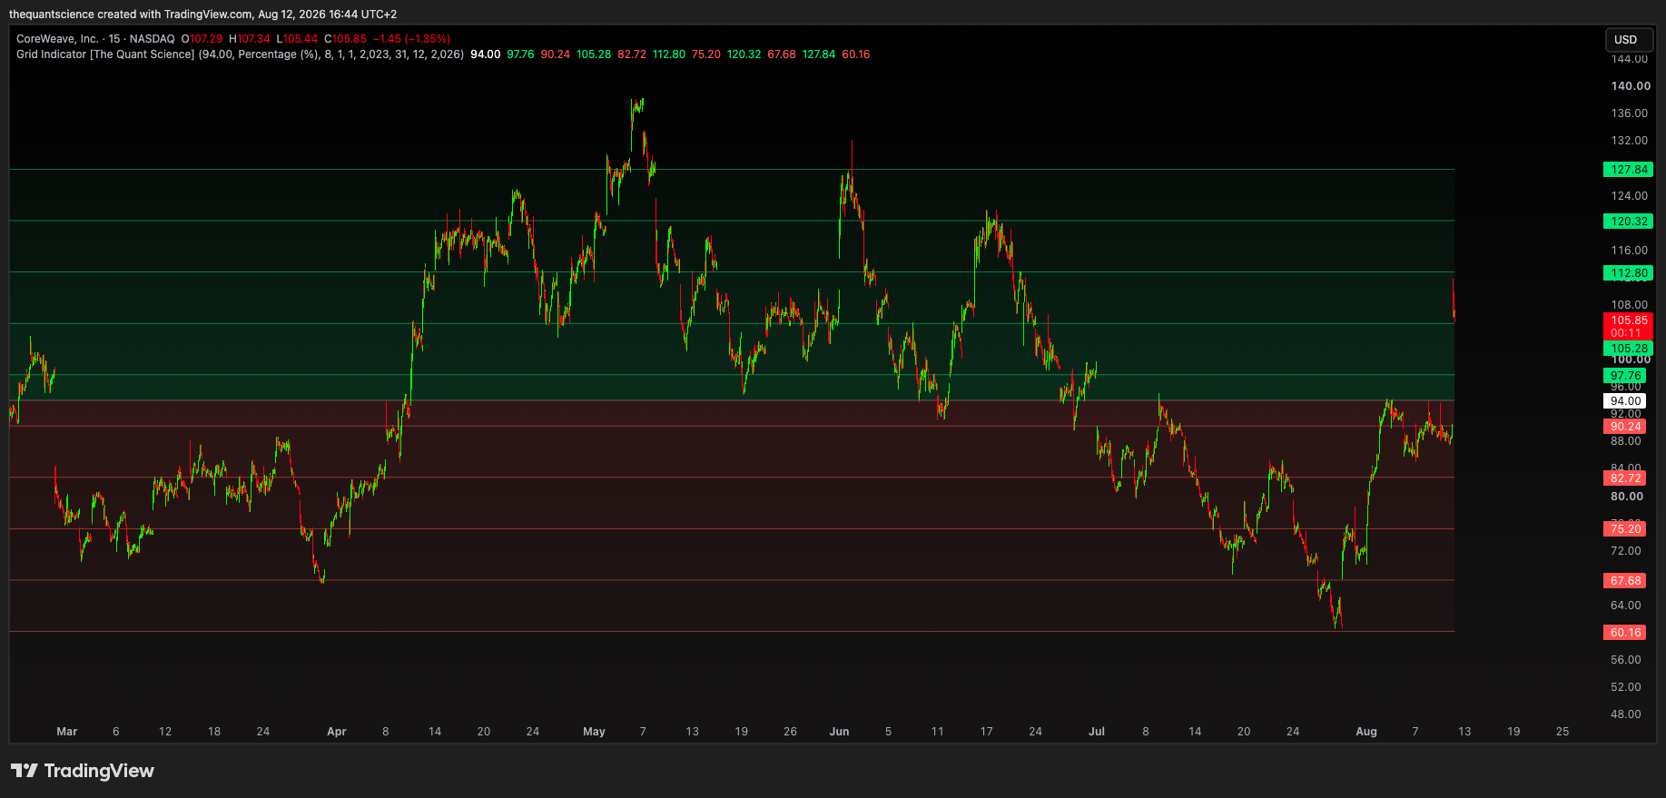The width and height of the screenshot is (1666, 798).
Task: Click the 132.00 price scale value
Action: click(1629, 141)
